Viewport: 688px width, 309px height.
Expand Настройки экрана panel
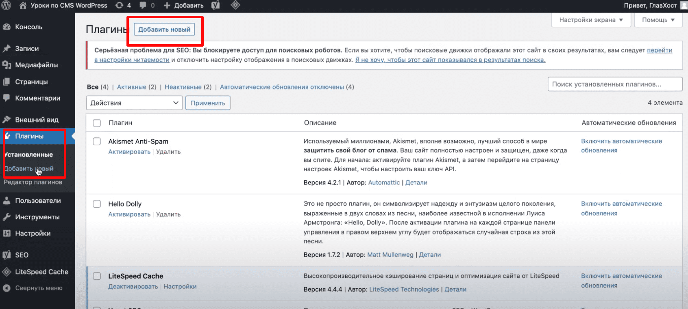coord(591,20)
